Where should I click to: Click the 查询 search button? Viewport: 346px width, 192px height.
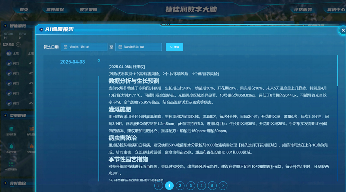tap(174, 47)
